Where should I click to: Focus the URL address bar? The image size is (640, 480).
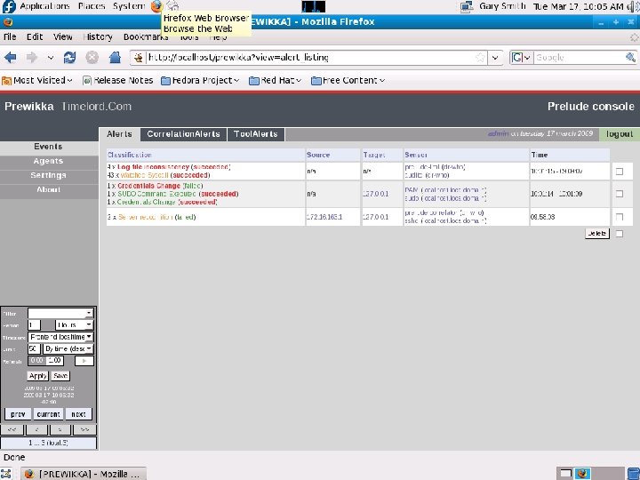click(x=310, y=58)
